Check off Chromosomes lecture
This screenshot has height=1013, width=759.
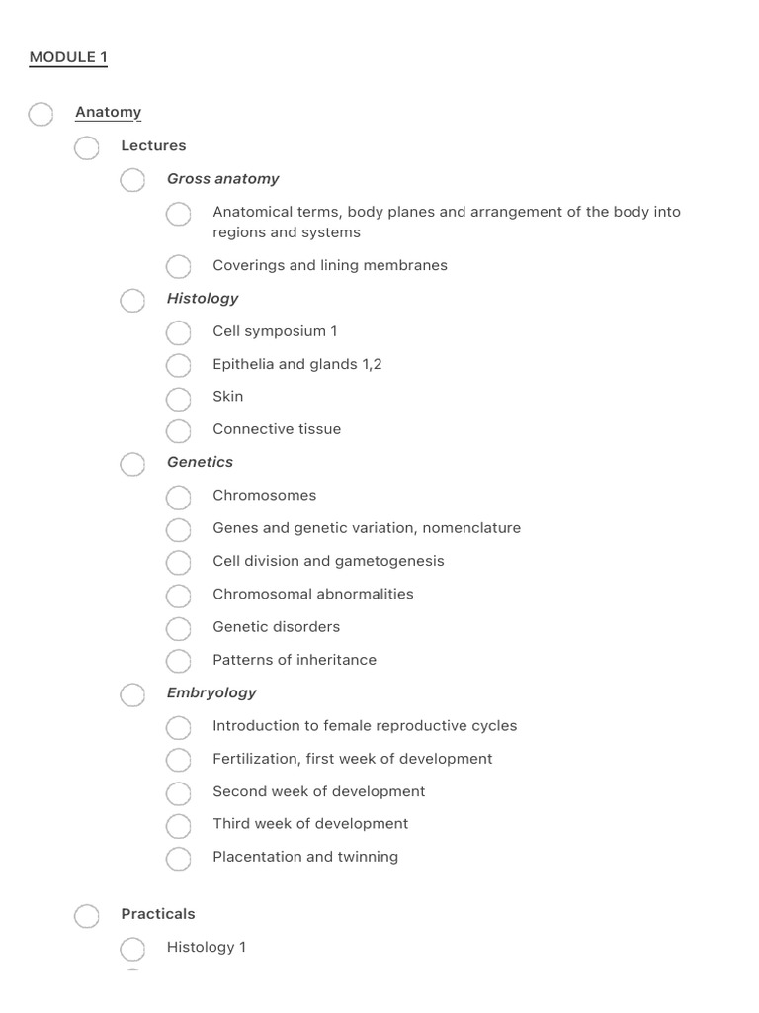179,498
